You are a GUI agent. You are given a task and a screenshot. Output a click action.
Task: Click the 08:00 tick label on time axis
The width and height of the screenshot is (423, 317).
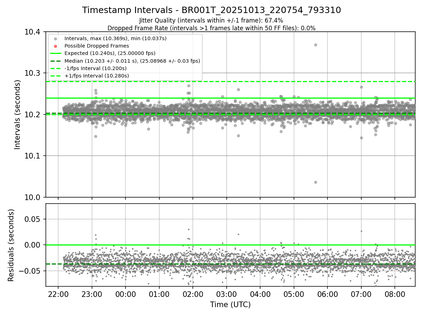tap(395, 294)
